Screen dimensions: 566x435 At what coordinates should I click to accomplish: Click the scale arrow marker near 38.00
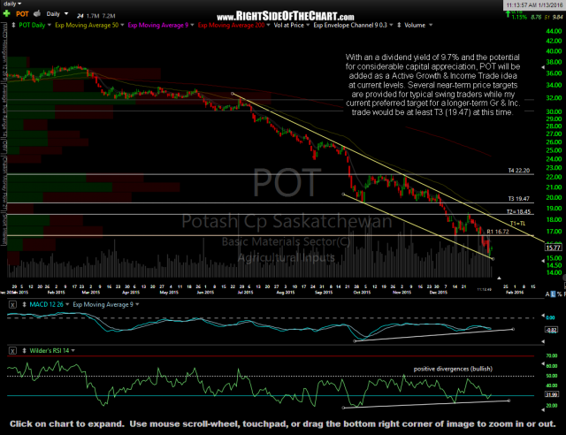(x=543, y=67)
